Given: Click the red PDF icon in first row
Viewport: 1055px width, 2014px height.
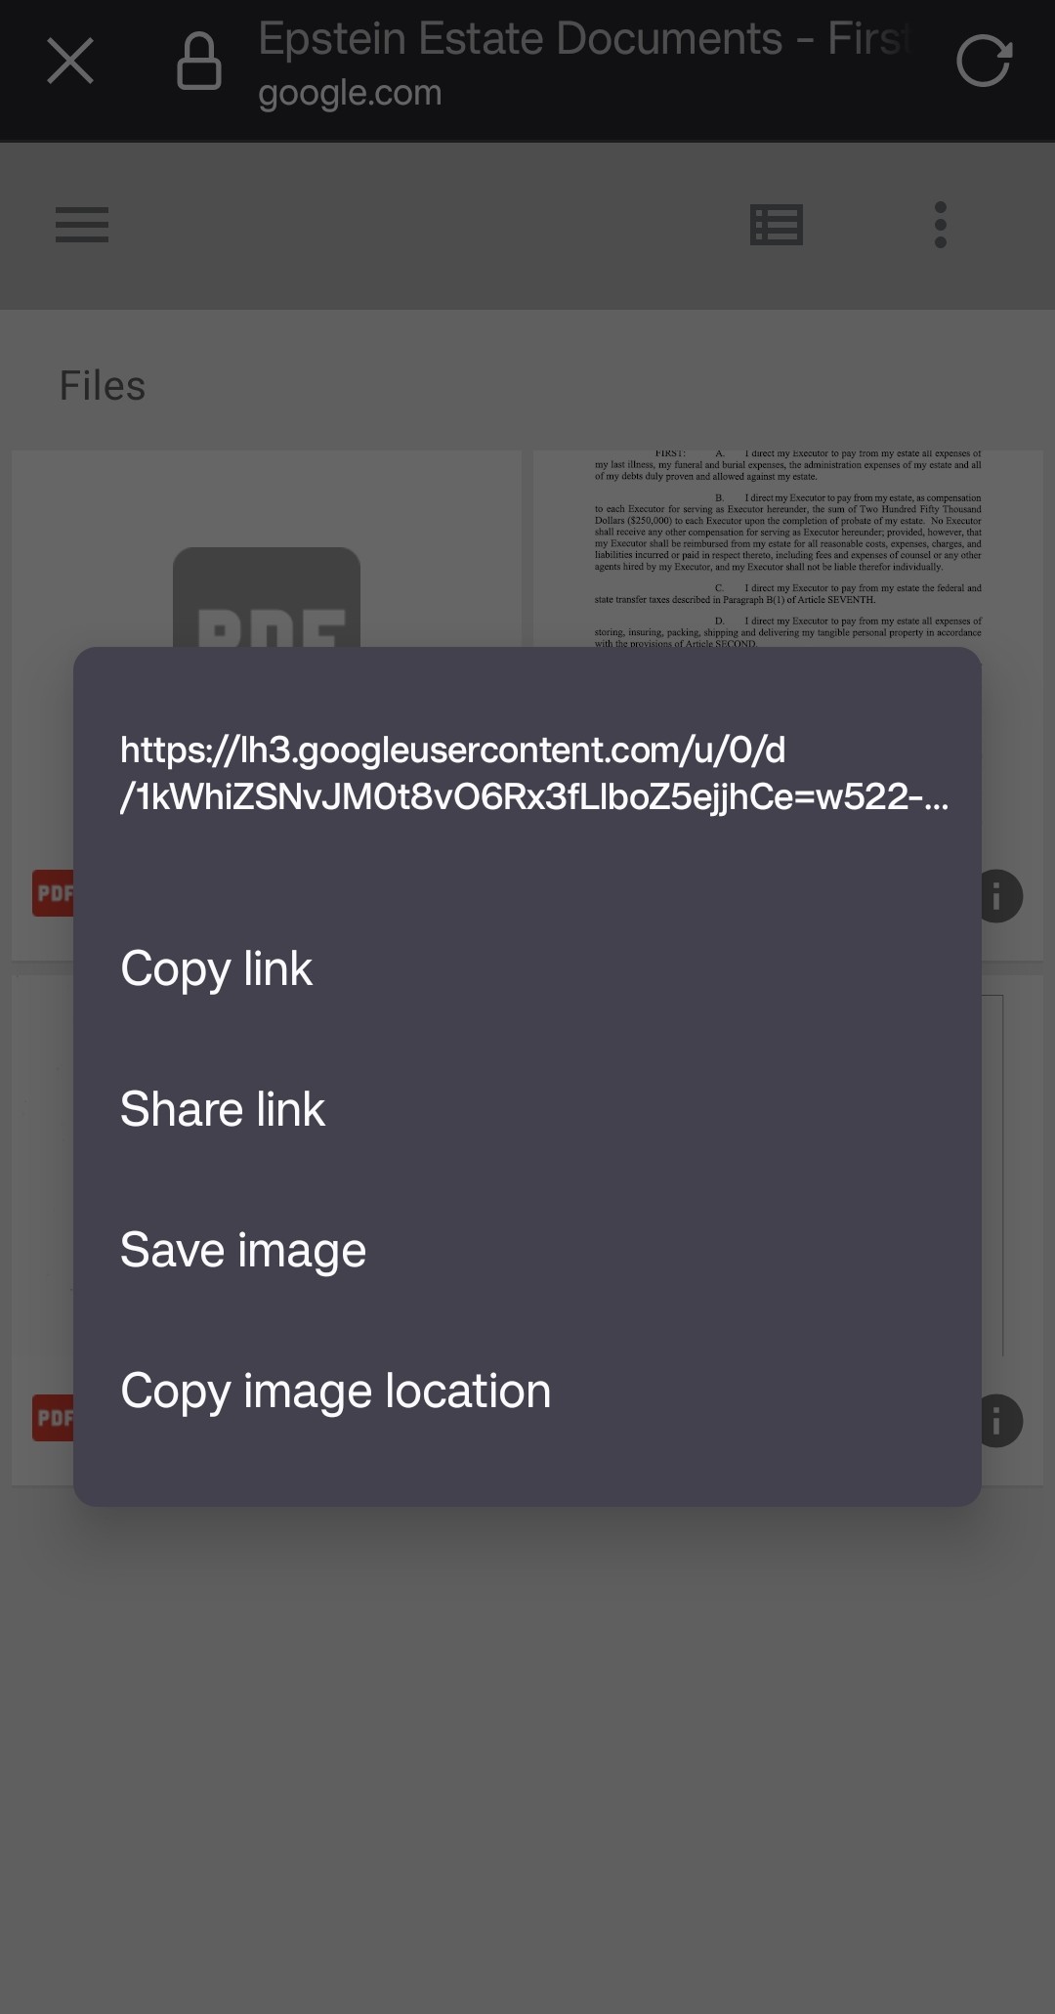Looking at the screenshot, I should [53, 893].
